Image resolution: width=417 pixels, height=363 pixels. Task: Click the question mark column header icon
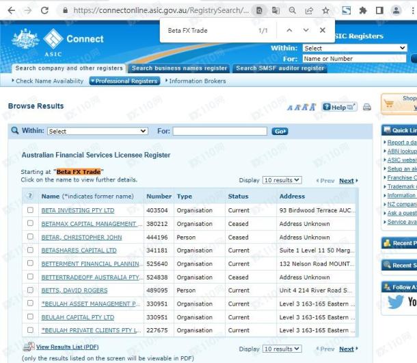(x=30, y=196)
